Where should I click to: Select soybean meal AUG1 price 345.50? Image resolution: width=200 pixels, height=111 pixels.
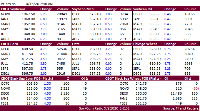(95, 39)
